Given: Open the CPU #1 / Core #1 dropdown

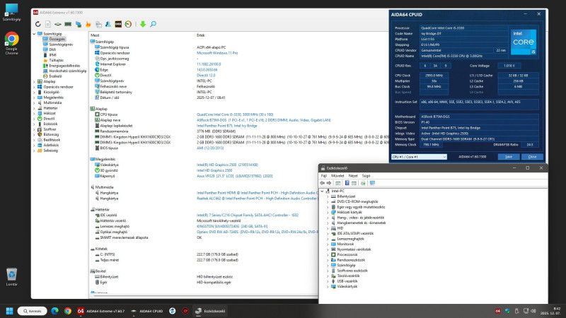Looking at the screenshot, I should 419,157.
